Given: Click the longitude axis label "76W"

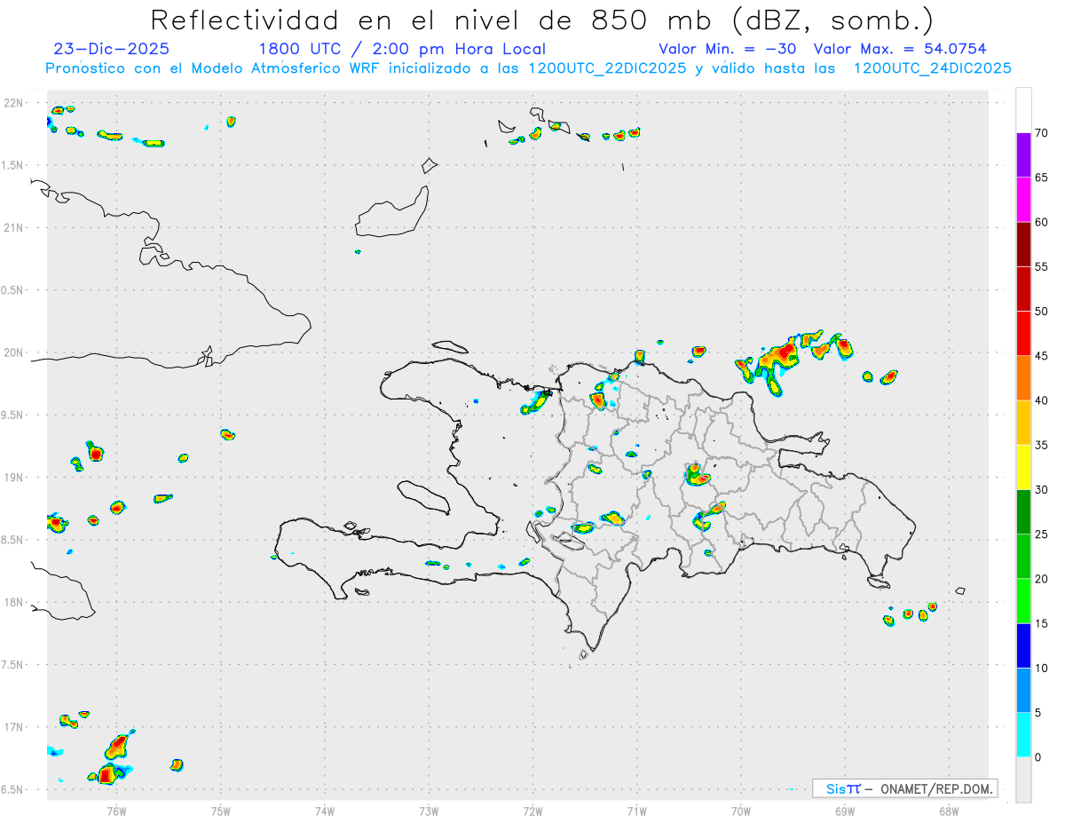Looking at the screenshot, I should coord(116,811).
